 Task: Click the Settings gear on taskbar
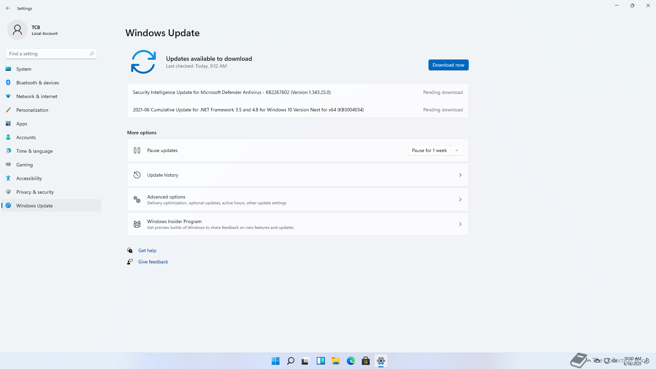[x=381, y=361]
